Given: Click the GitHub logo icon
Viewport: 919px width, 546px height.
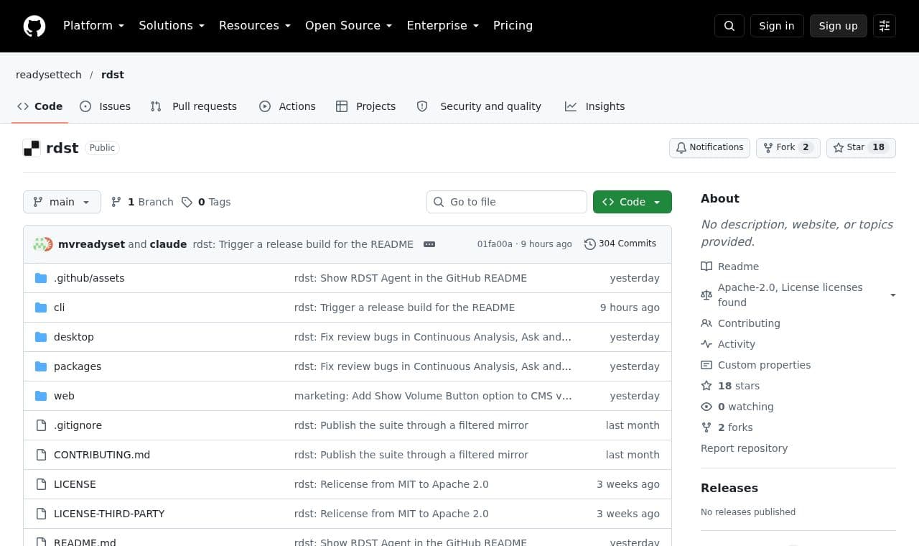Looking at the screenshot, I should point(34,26).
